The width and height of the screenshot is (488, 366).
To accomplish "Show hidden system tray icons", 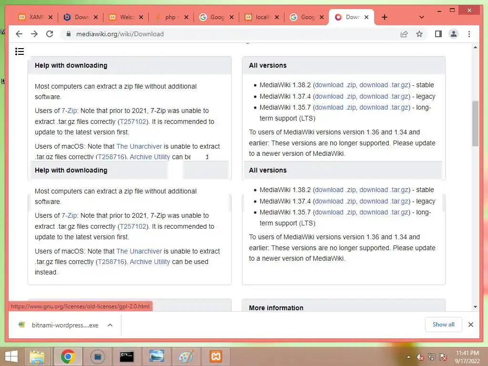I will 408,357.
